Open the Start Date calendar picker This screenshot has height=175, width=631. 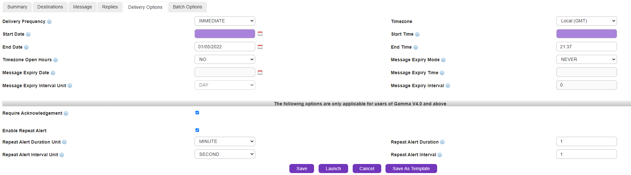[x=260, y=34]
